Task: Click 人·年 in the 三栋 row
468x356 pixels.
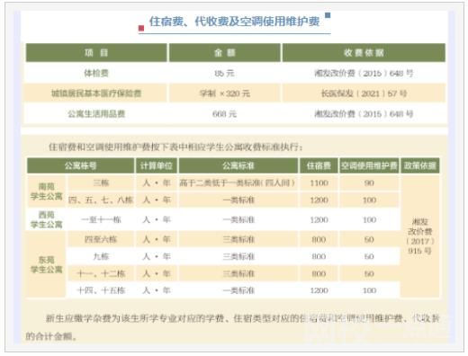Action: [x=157, y=182]
